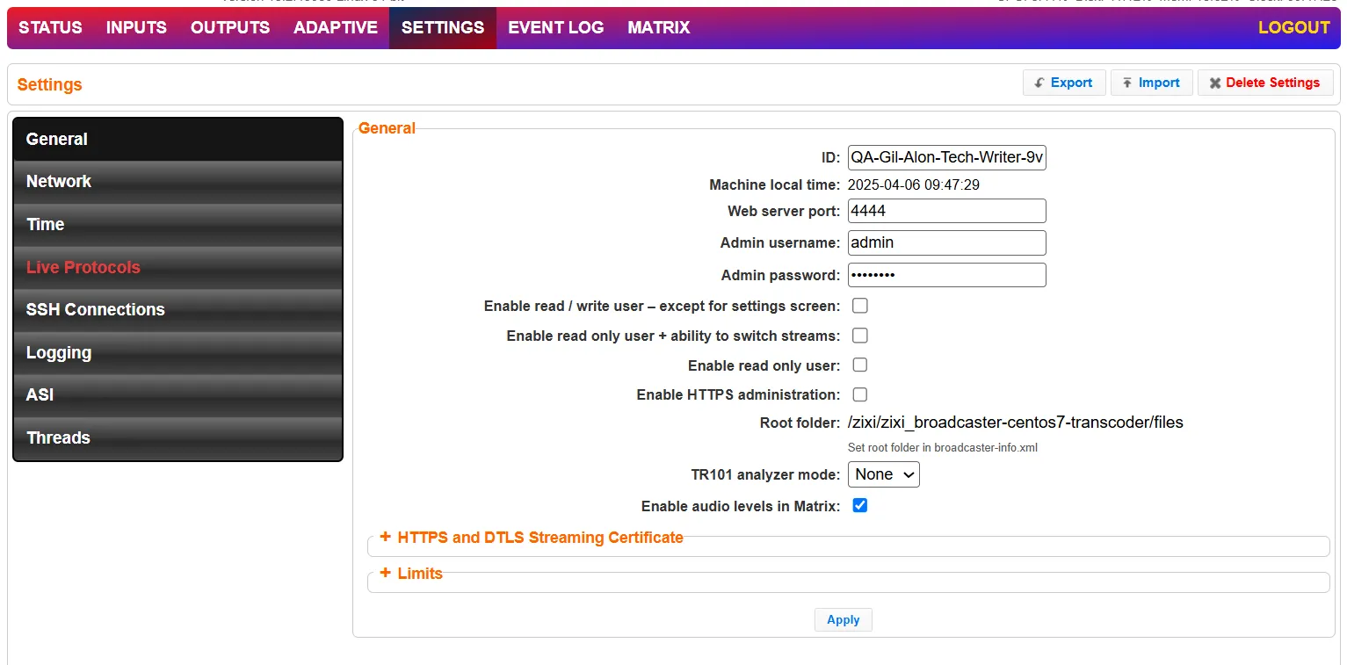The height and width of the screenshot is (665, 1347).
Task: Click the LOGOUT link
Action: coord(1294,27)
